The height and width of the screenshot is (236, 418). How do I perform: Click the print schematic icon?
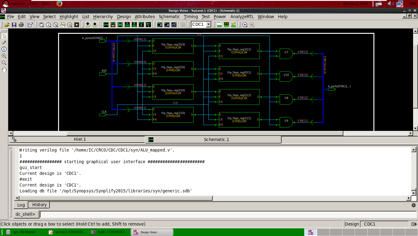click(21, 24)
